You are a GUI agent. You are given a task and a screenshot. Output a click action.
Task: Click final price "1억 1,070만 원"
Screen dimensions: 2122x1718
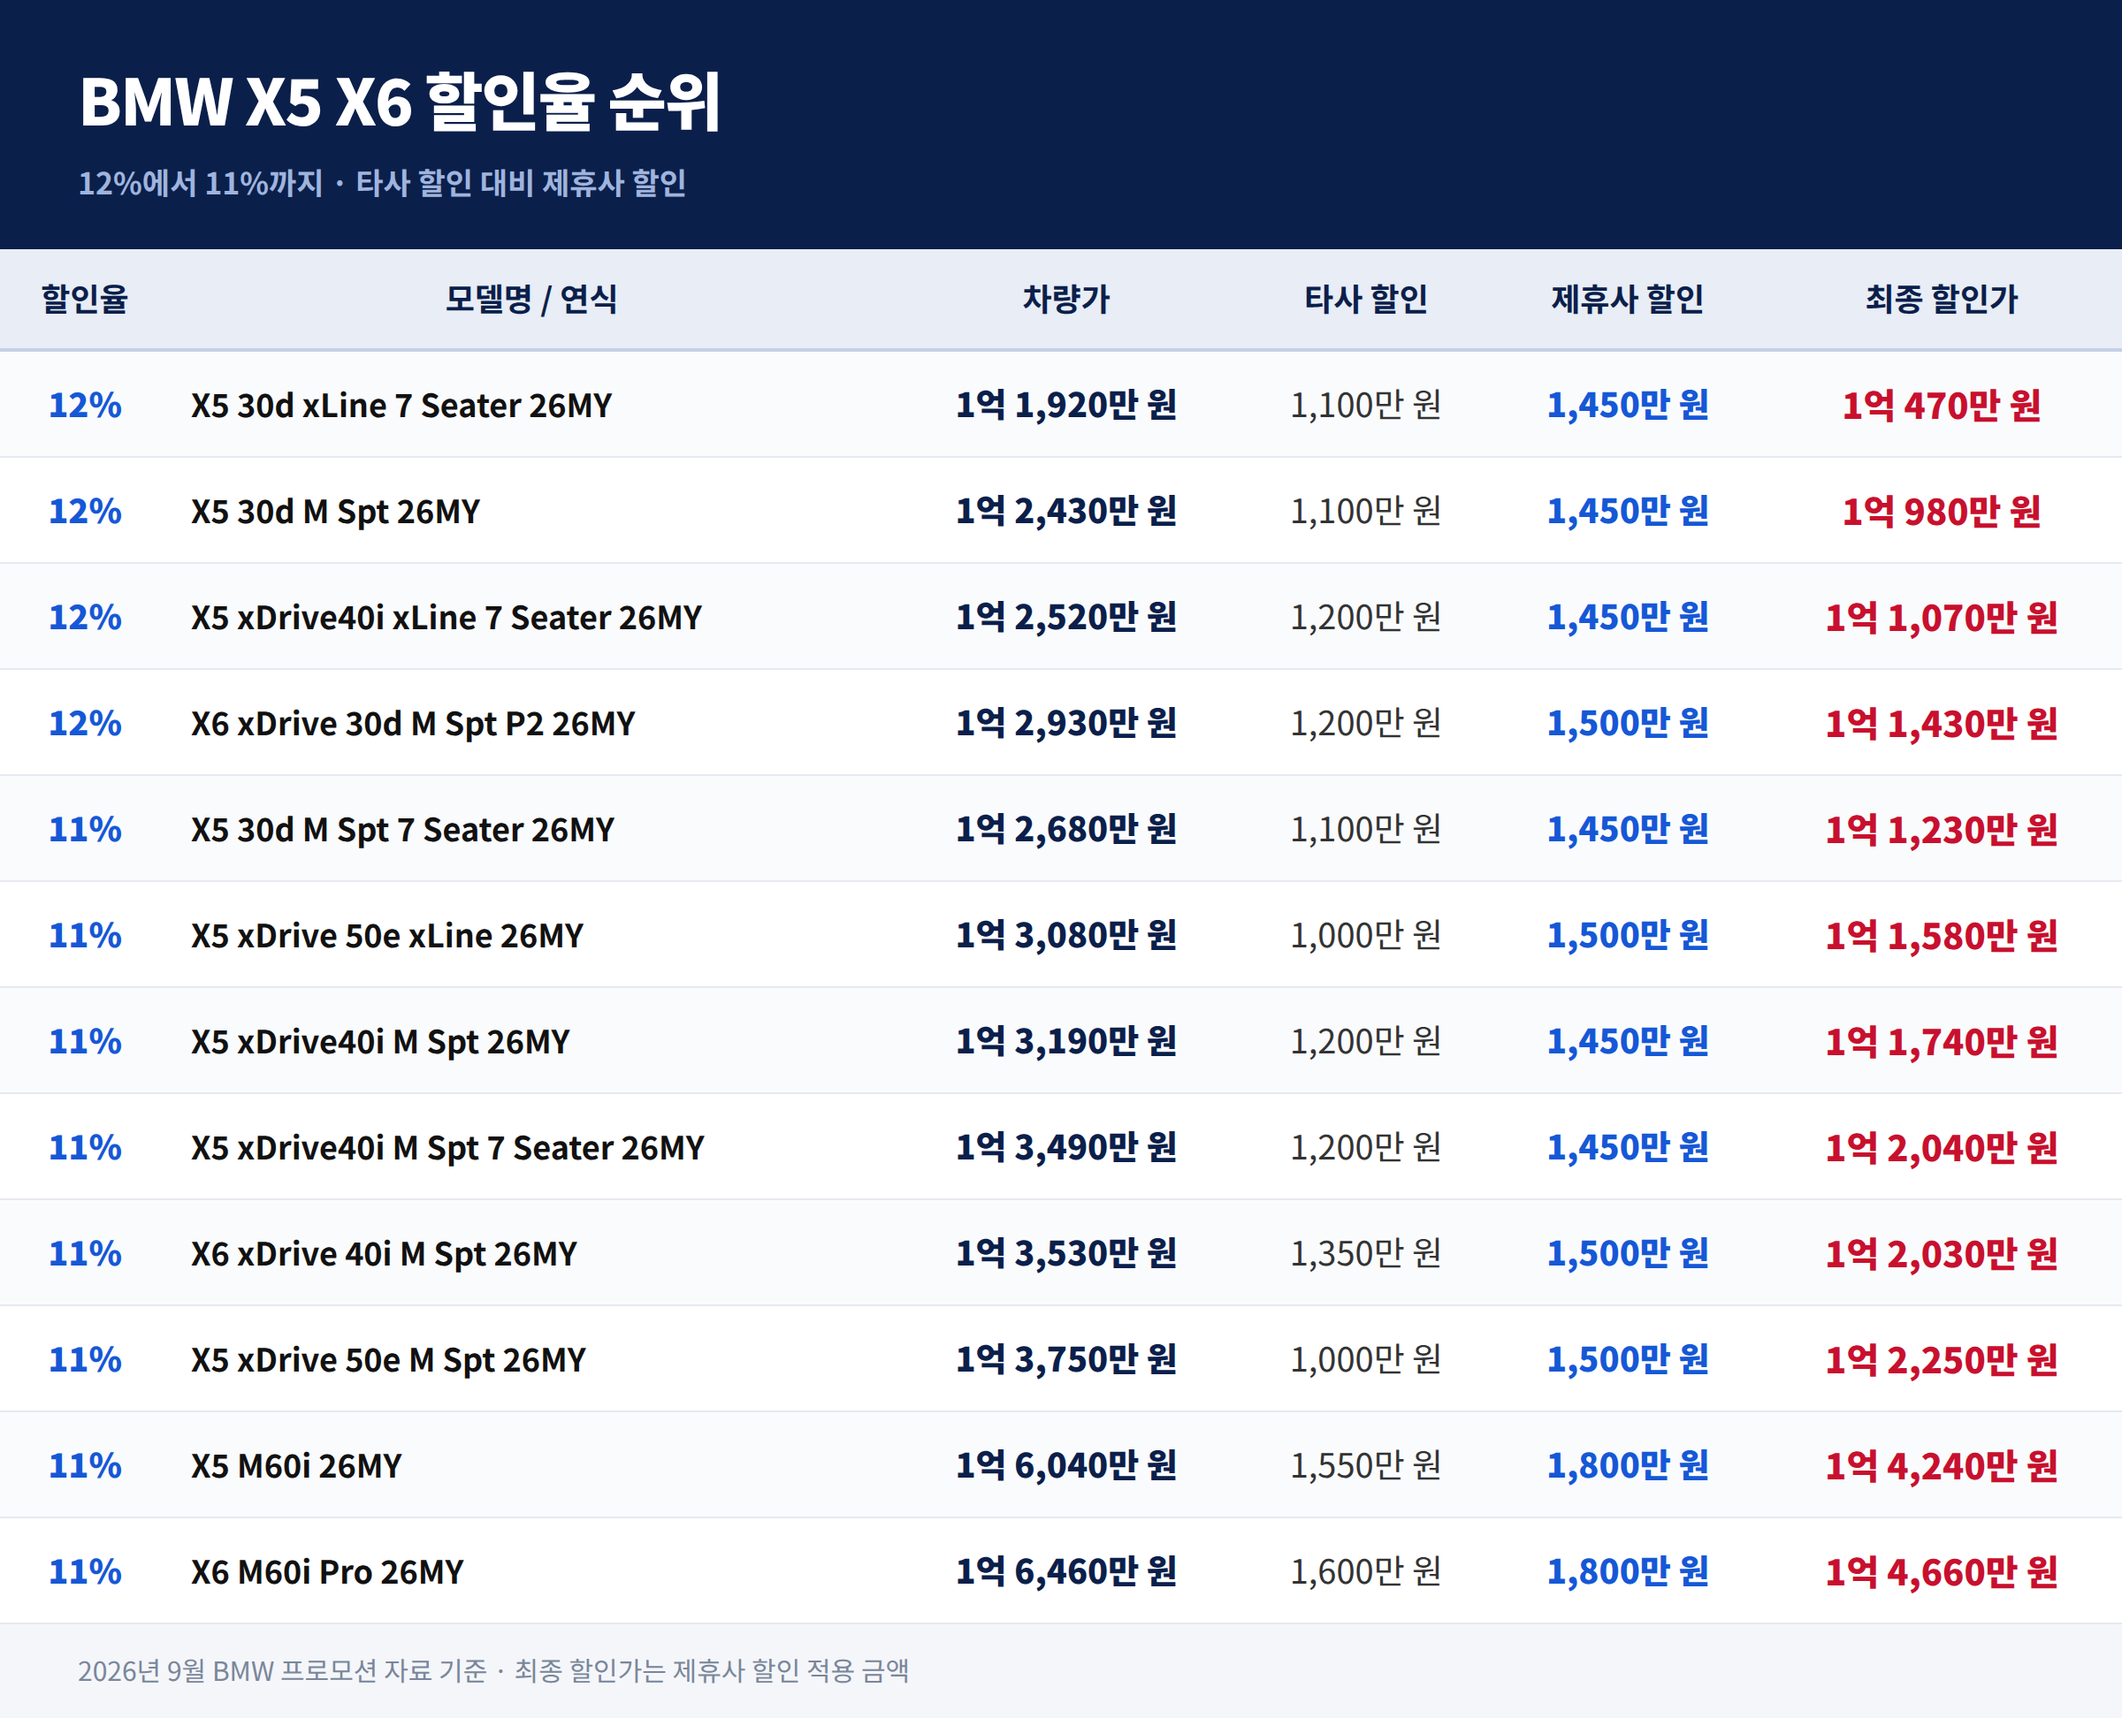[1942, 618]
